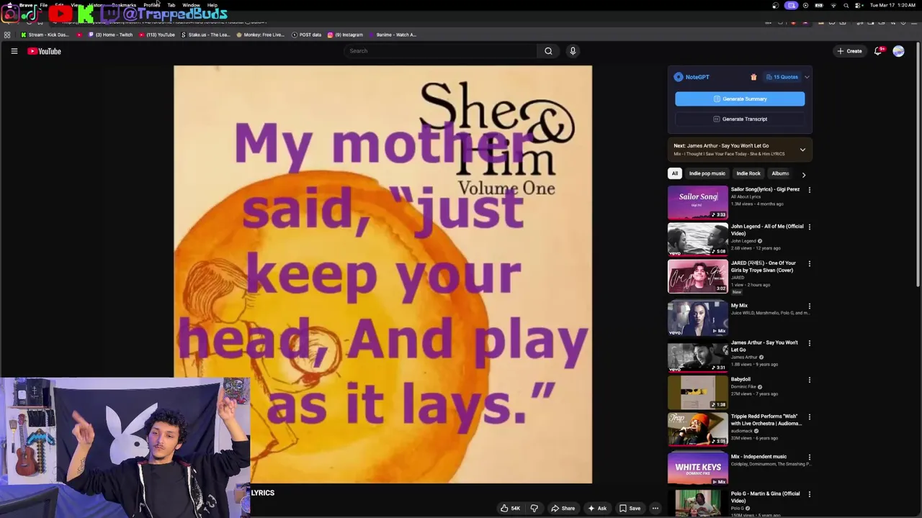Open 9anime bookmark
The width and height of the screenshot is (922, 518).
[393, 35]
